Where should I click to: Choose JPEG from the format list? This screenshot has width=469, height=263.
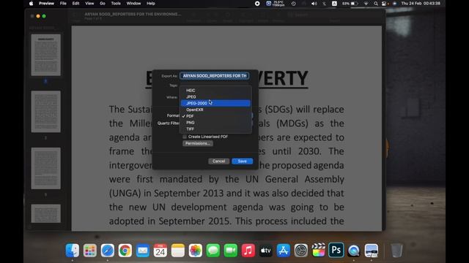pyautogui.click(x=215, y=96)
